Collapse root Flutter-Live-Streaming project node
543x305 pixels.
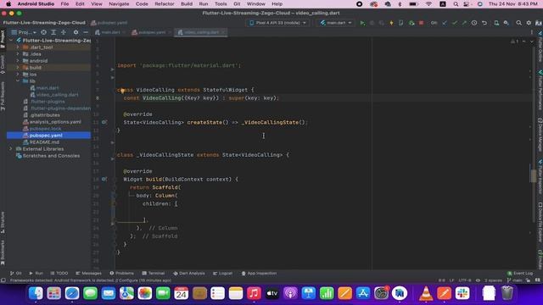tap(11, 41)
